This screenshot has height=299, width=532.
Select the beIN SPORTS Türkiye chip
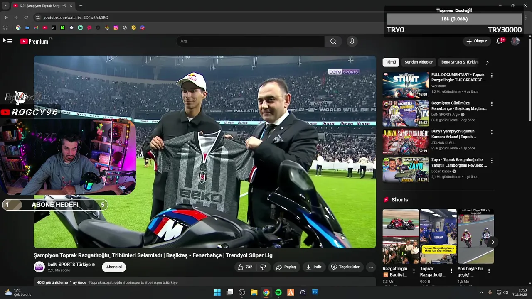coord(460,62)
